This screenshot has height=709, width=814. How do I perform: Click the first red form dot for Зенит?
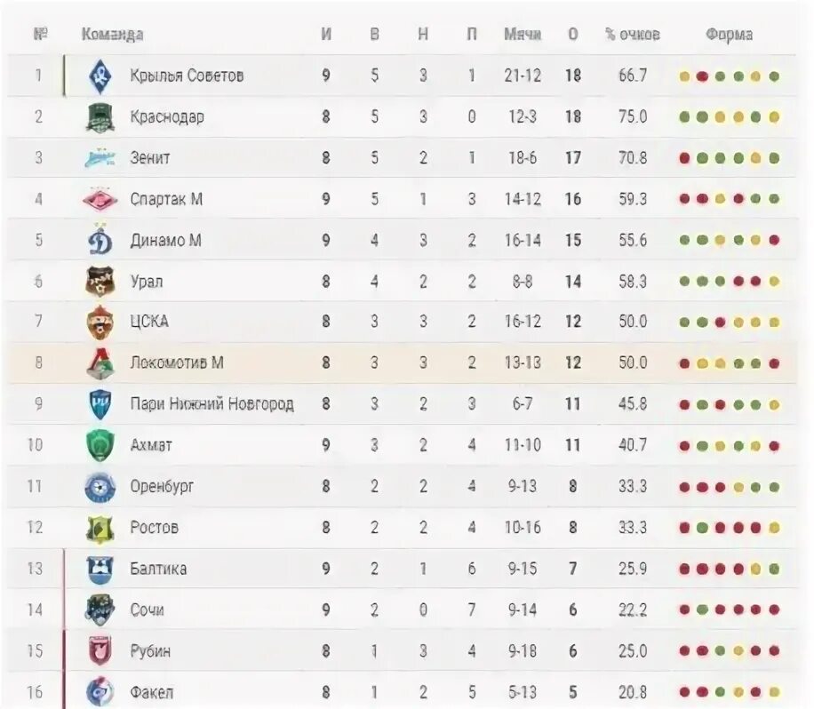click(x=685, y=158)
